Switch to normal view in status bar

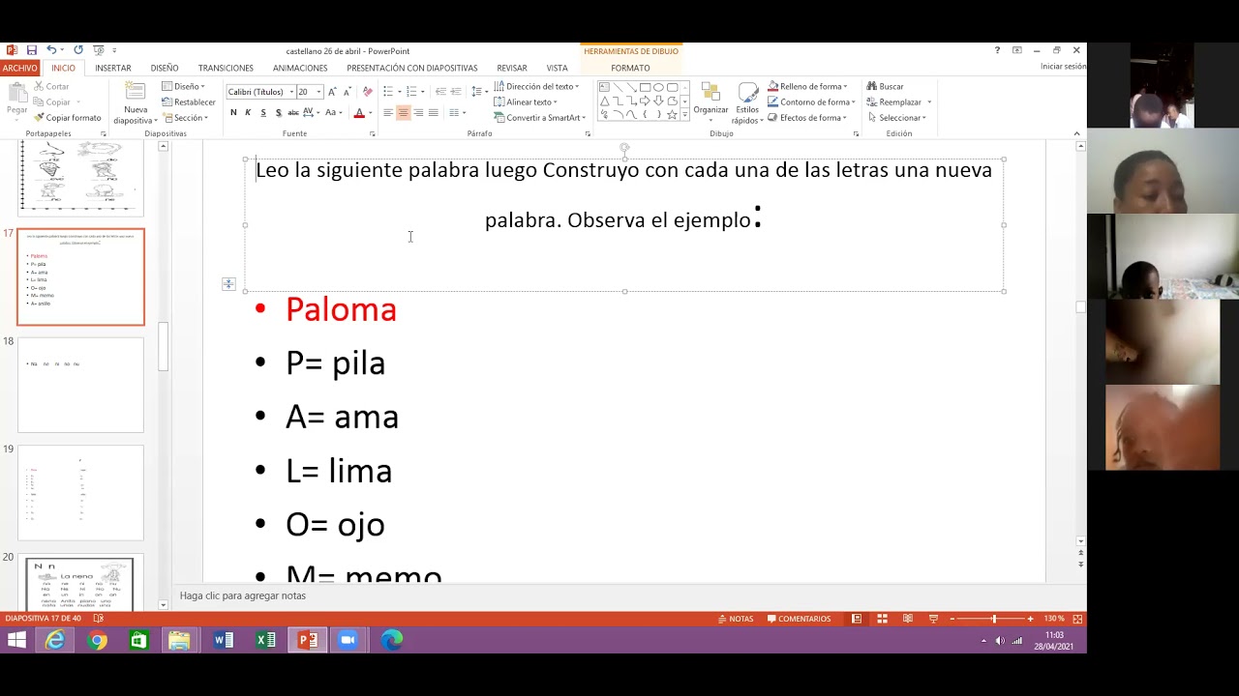coord(857,619)
